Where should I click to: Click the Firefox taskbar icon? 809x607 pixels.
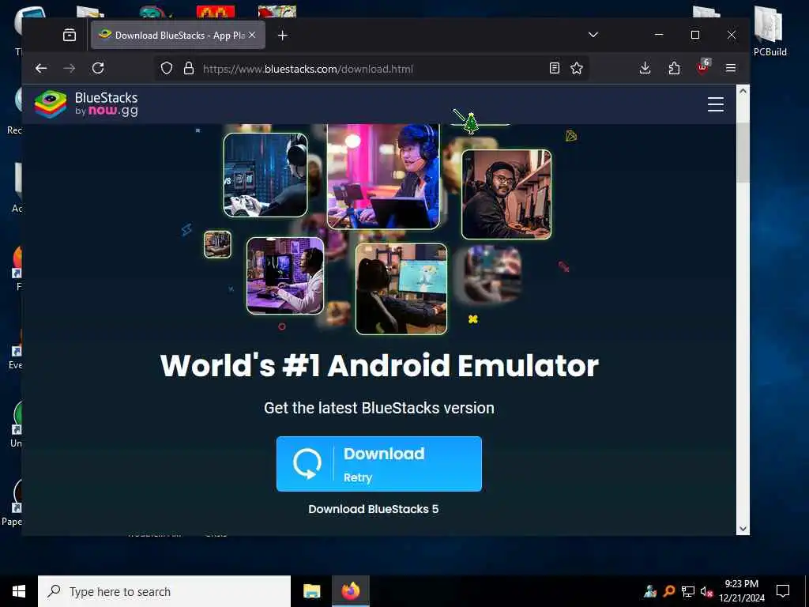click(x=350, y=591)
